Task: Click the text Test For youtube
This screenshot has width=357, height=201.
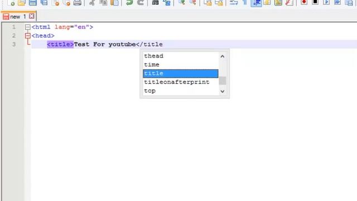Action: [105, 44]
